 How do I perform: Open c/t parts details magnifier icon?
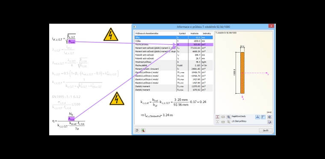(x=228, y=122)
